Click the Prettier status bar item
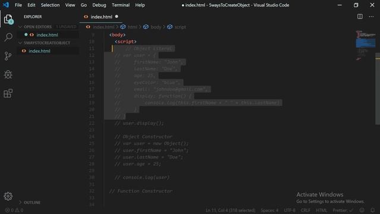380x214 pixels. tap(343, 210)
